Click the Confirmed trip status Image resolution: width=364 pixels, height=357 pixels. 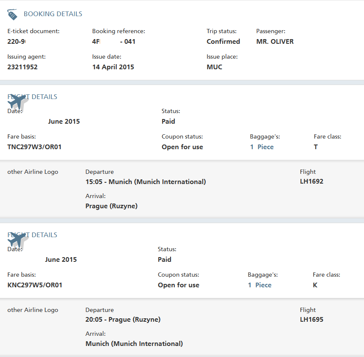coord(223,42)
